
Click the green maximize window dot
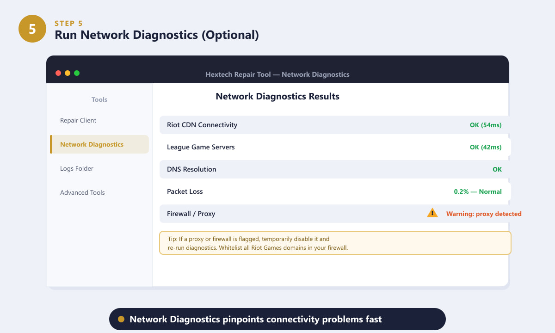77,73
